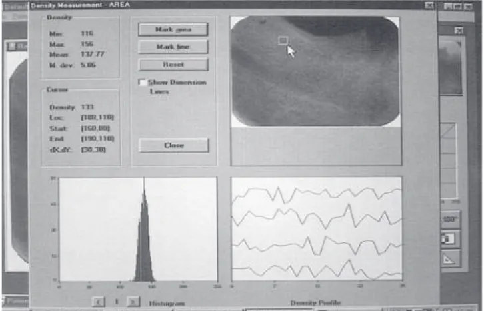484x311 pixels.
Task: Select the Std. dev value 5.86
Action: pos(88,65)
